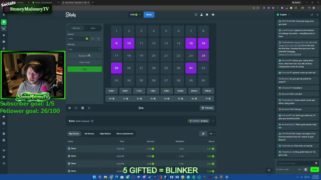Open Keno game settings gear
This screenshot has height=180, width=321.
[69, 108]
